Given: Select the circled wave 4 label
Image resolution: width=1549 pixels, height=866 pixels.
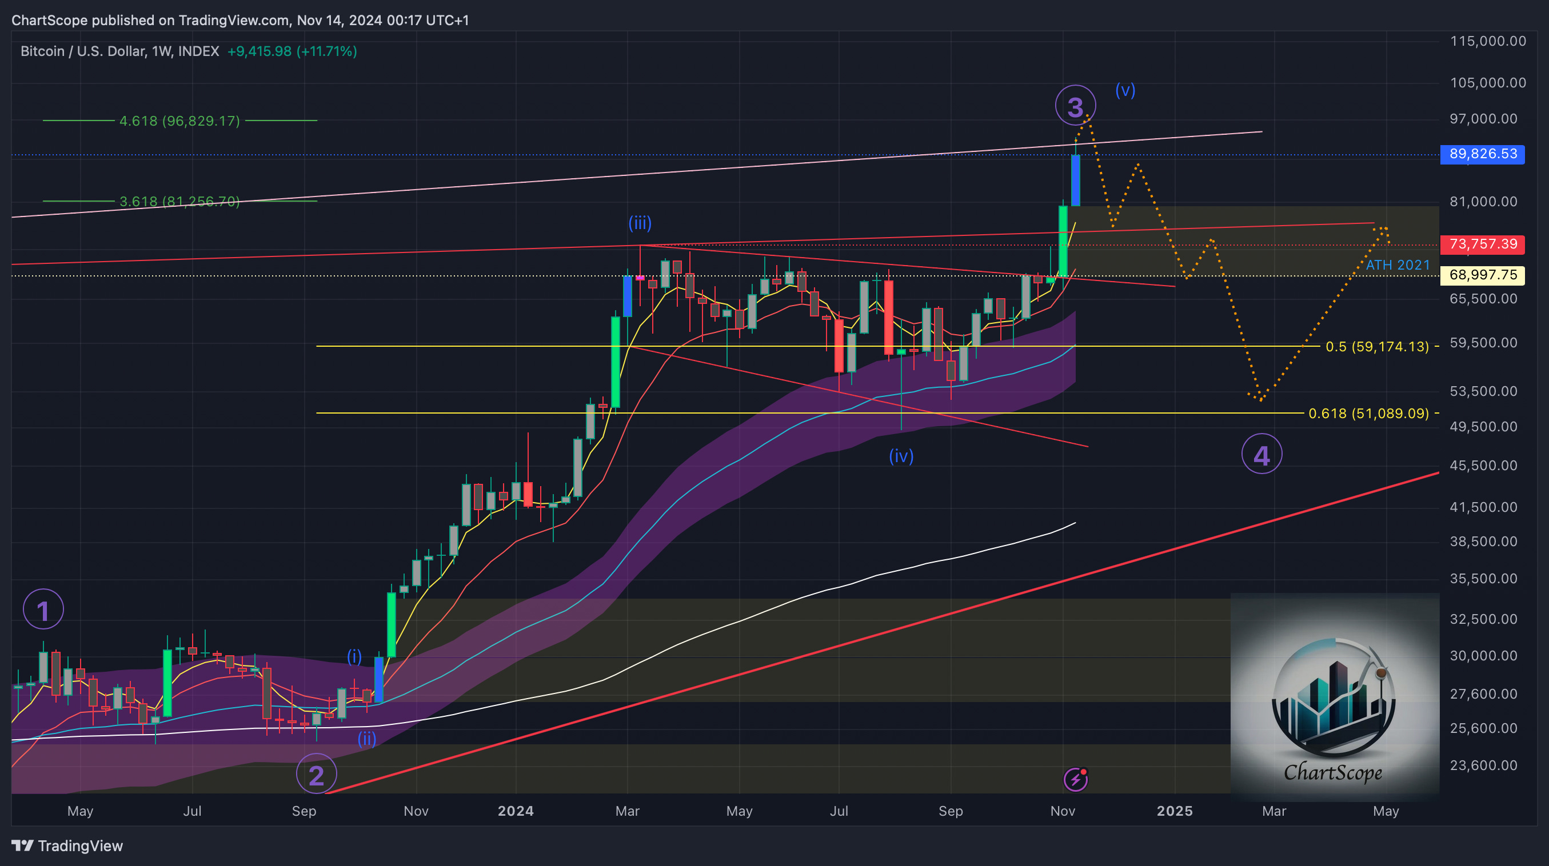Looking at the screenshot, I should click(x=1261, y=454).
